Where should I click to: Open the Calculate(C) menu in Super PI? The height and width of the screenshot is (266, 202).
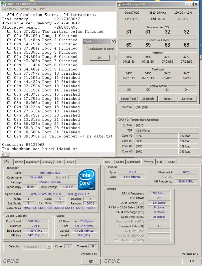point(10,9)
